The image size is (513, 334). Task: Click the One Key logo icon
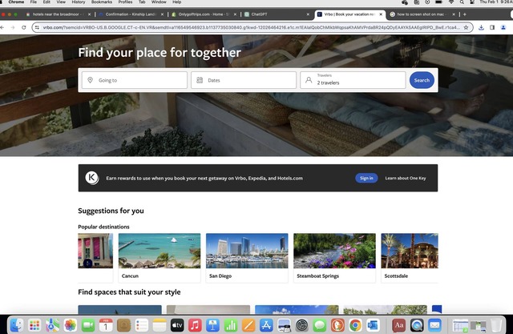point(92,178)
